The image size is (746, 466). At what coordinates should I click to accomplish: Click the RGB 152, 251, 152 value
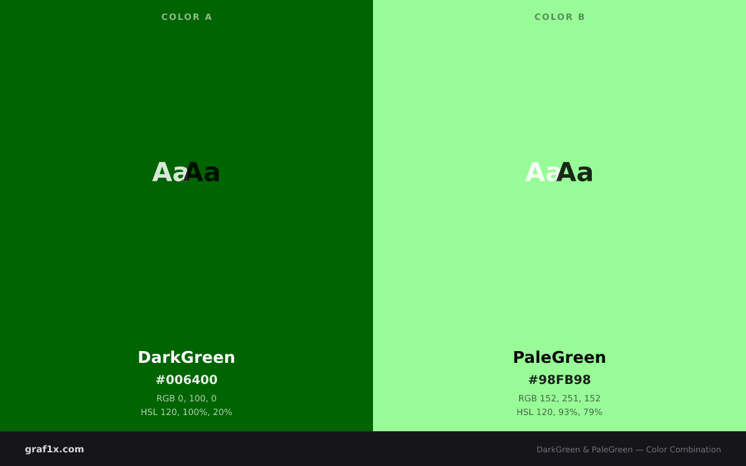point(559,398)
